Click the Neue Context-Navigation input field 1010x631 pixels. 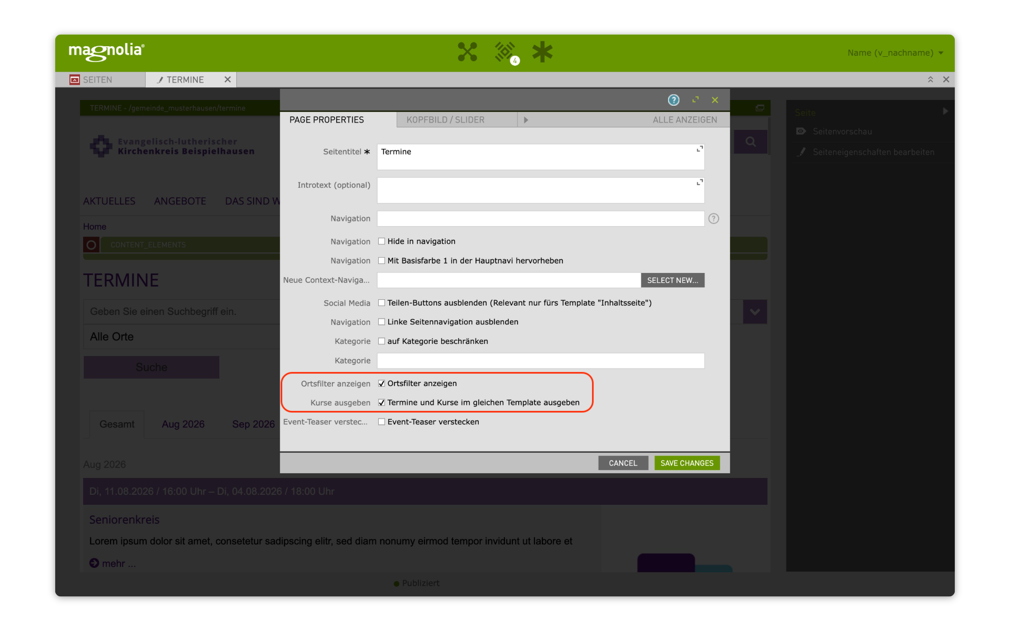tap(509, 280)
